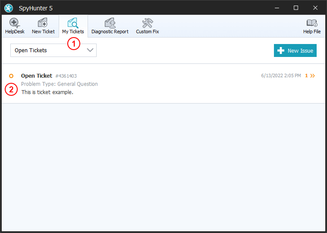
Task: Expand ticket with the orange double chevron
Action: pos(313,76)
